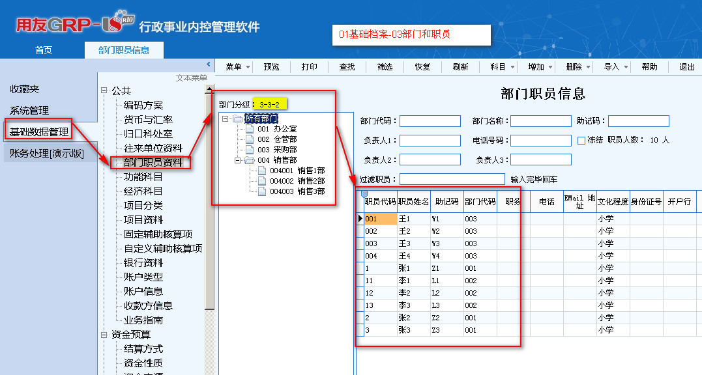Click the row pointer beside employee 001
The width and height of the screenshot is (702, 375).
[360, 219]
